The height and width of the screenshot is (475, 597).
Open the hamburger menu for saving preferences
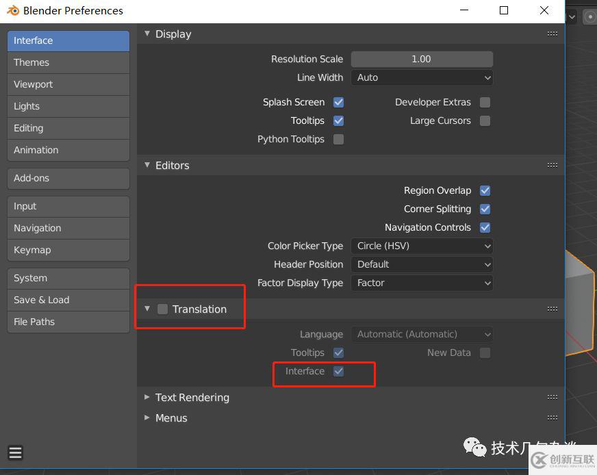(x=15, y=452)
